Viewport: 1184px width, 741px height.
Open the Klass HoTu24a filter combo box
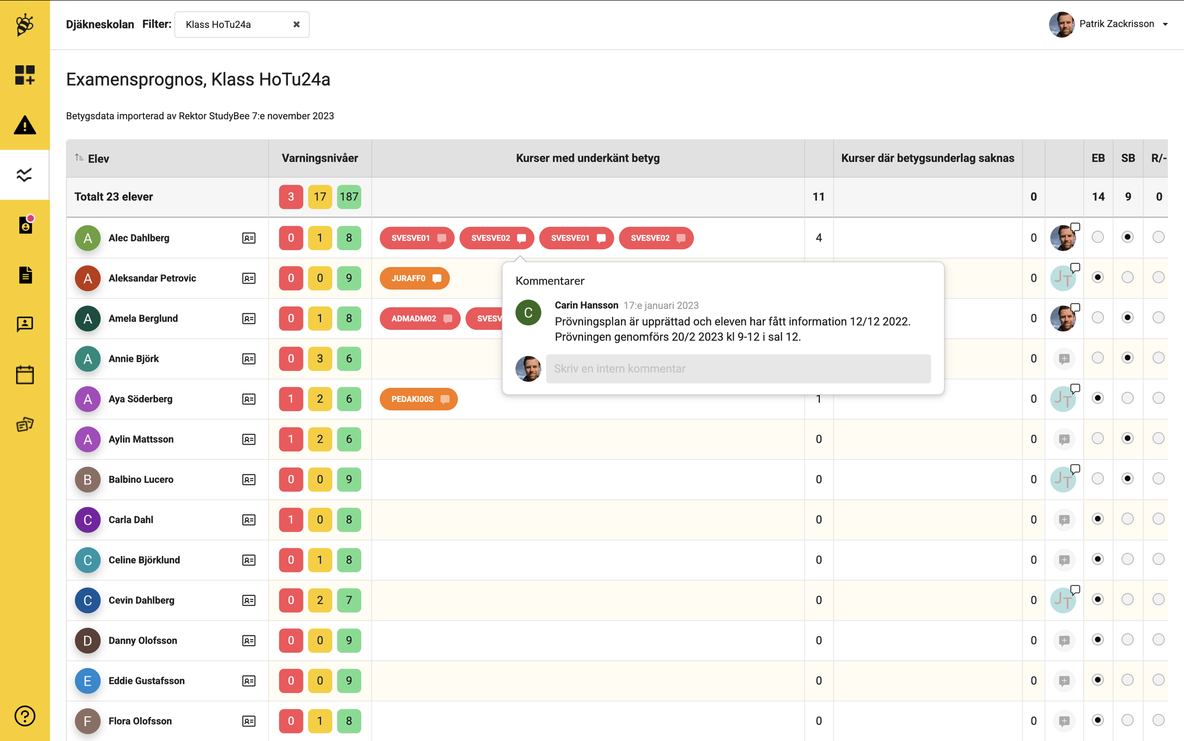(242, 25)
